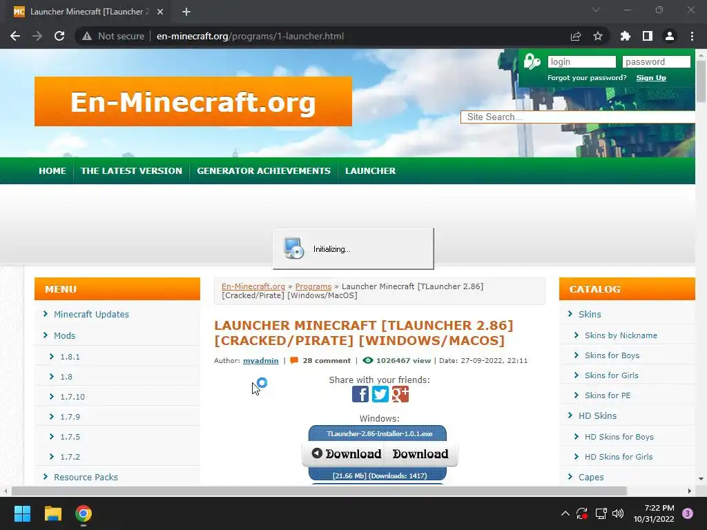Click the share page icon in address bar
The height and width of the screenshot is (530, 707).
coord(576,36)
